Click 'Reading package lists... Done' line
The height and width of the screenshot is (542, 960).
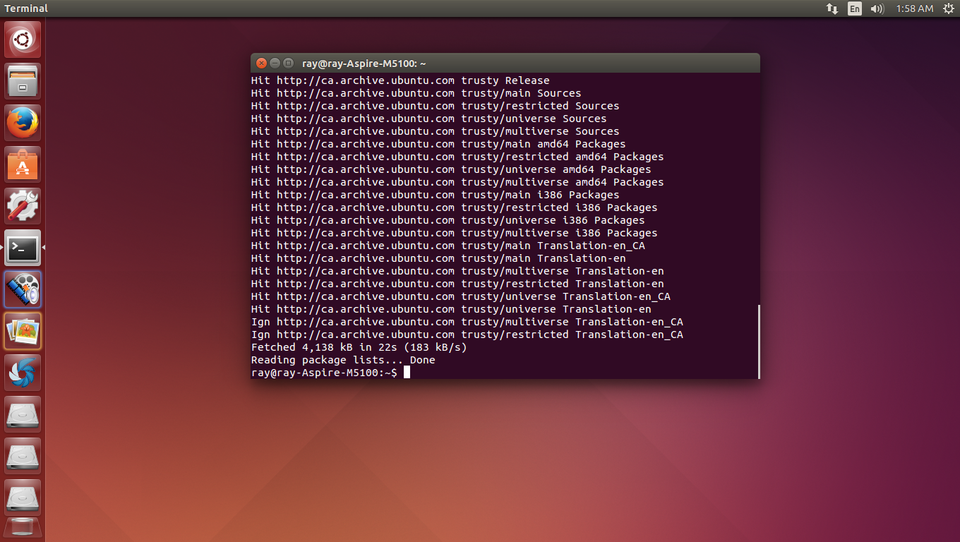pos(343,360)
